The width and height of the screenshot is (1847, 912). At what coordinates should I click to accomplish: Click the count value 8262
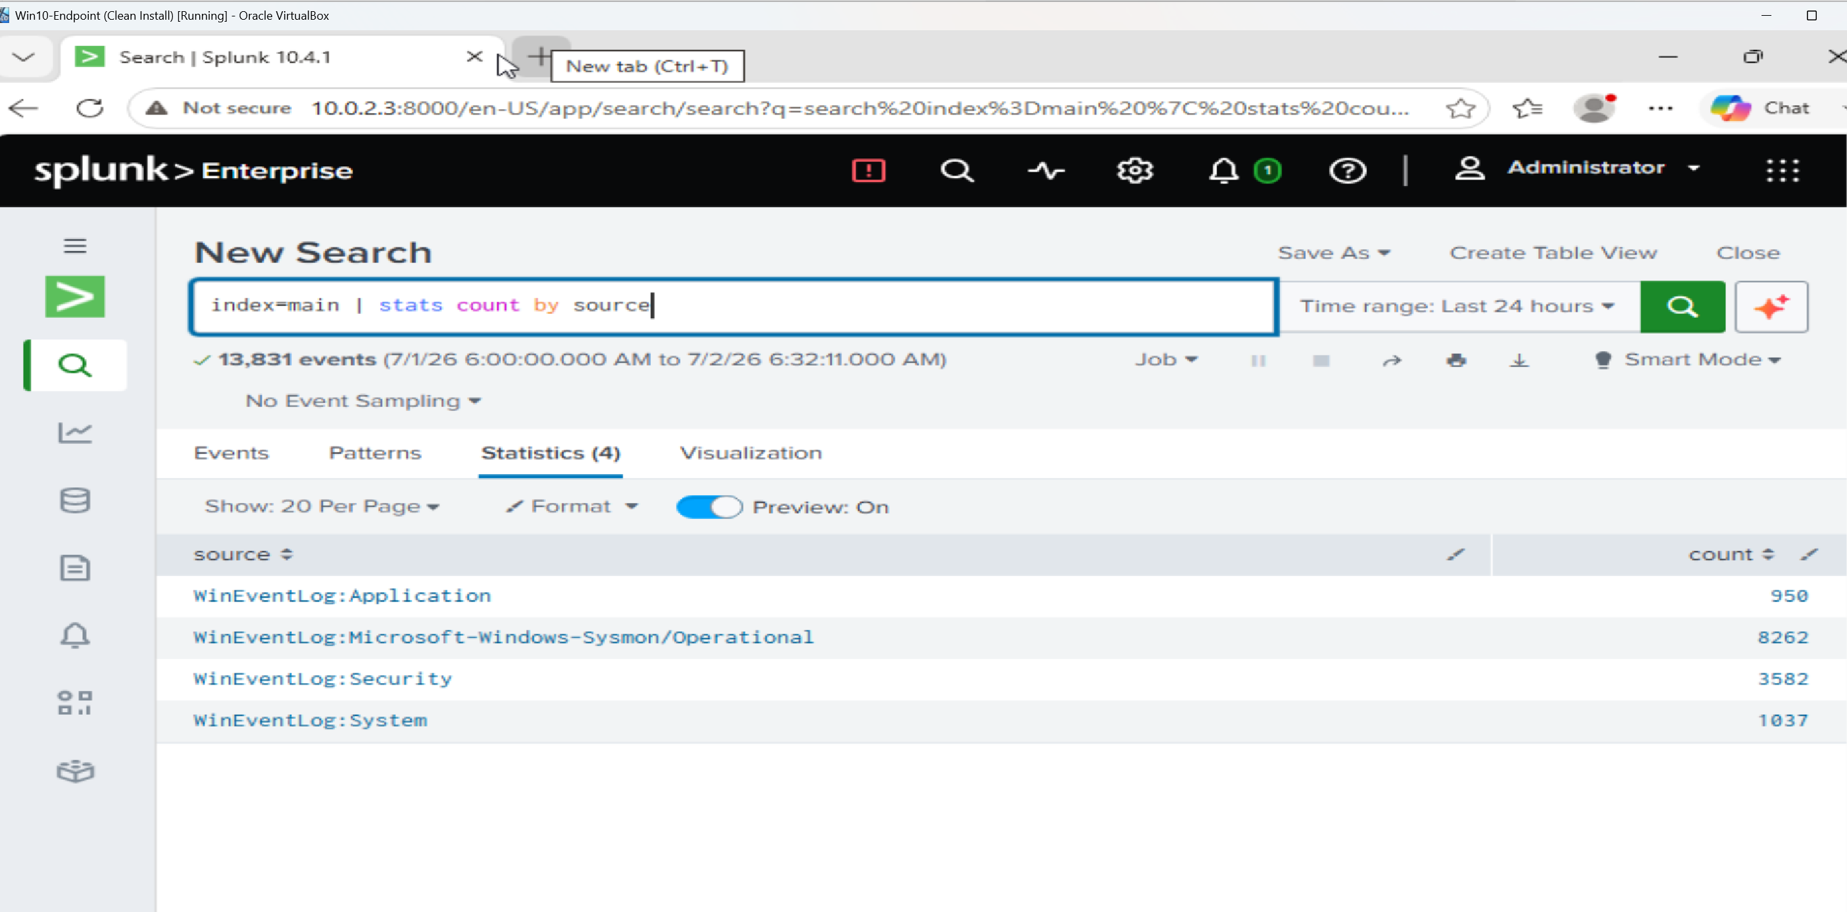(1783, 637)
